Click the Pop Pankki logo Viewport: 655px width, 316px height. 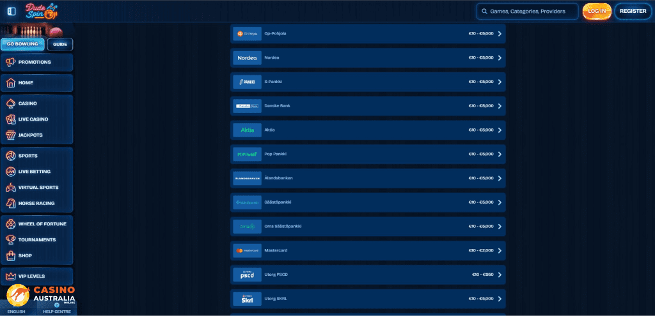248,154
